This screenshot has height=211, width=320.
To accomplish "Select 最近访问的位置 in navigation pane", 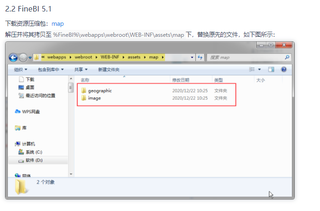I will click(40, 96).
